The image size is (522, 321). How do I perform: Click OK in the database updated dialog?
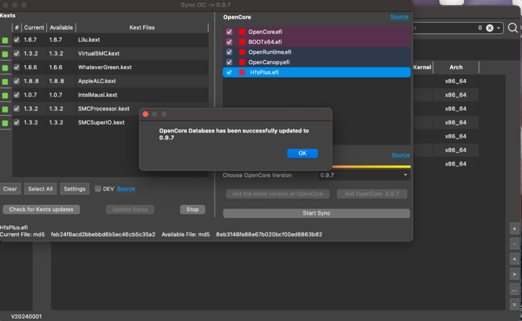tap(302, 153)
